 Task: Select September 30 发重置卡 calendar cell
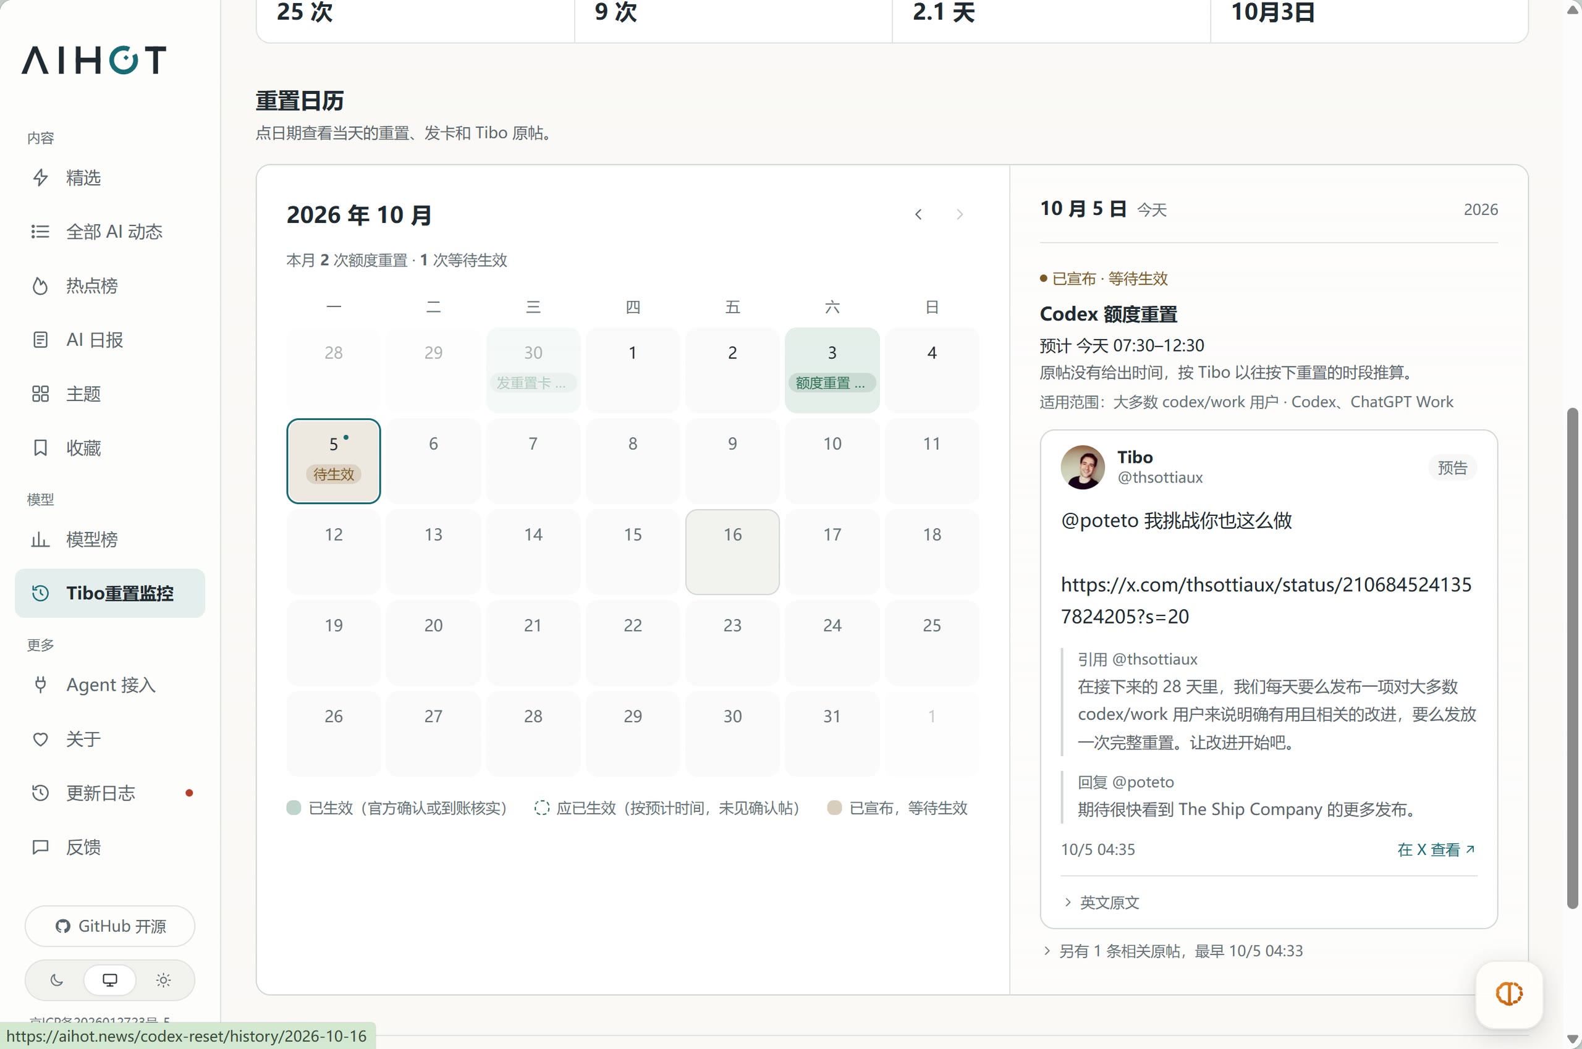533,370
